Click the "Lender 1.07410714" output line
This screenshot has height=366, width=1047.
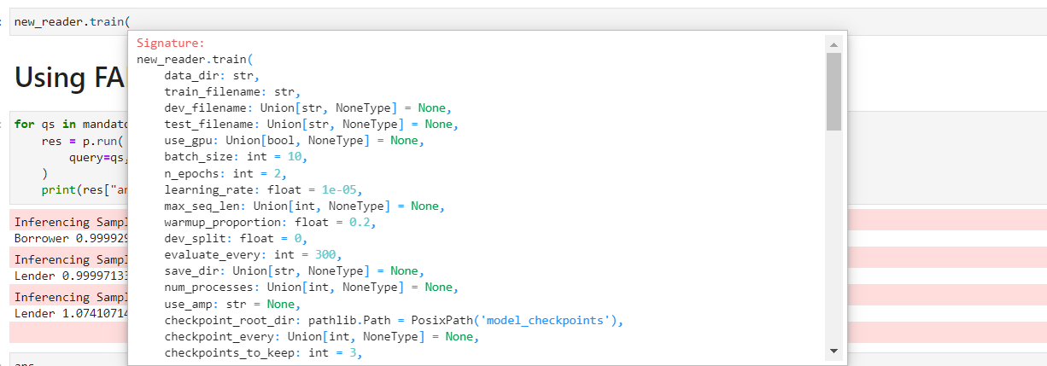pyautogui.click(x=71, y=313)
